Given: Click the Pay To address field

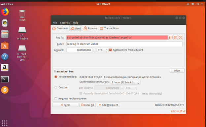Looking at the screenshot, I should [117, 38].
